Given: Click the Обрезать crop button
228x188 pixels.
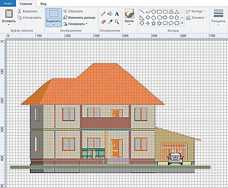Looking at the screenshot, I should click(73, 11).
